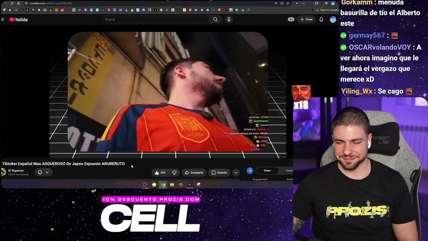
Task: Open the zoom magnifier in address bar
Action: (x=276, y=3)
